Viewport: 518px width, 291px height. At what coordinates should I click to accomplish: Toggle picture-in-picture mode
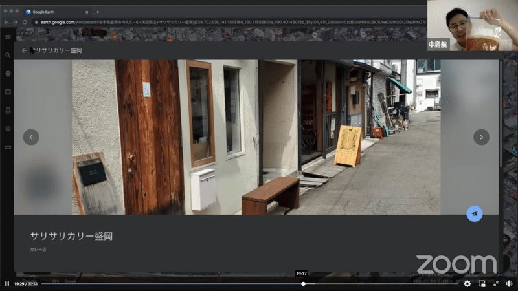coord(482,283)
